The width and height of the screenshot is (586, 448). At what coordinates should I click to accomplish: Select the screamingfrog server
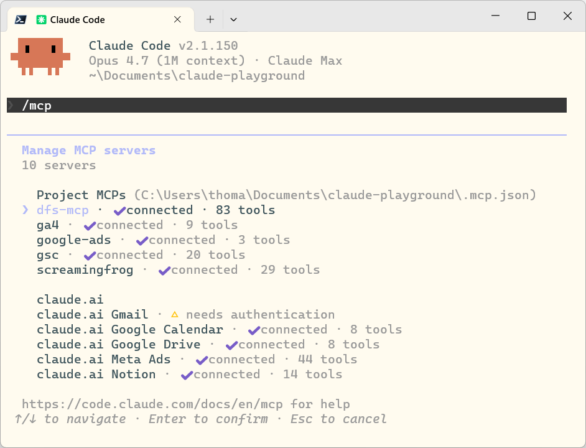pos(85,269)
